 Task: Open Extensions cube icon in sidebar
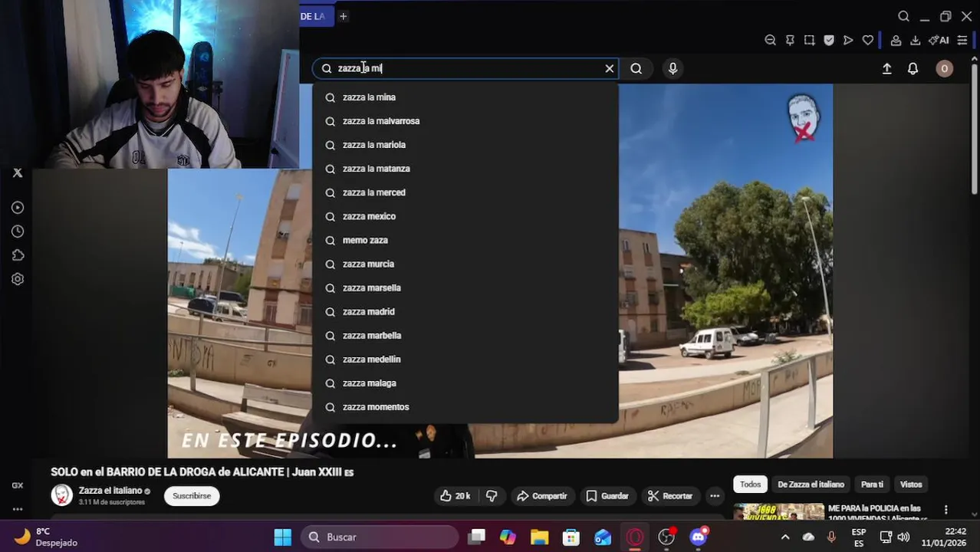point(18,255)
